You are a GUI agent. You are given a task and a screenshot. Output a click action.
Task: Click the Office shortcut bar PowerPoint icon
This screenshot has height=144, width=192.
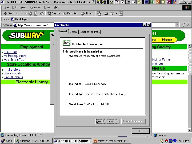[158, 2]
